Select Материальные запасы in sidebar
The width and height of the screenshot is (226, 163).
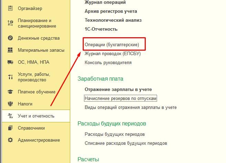click(41, 50)
